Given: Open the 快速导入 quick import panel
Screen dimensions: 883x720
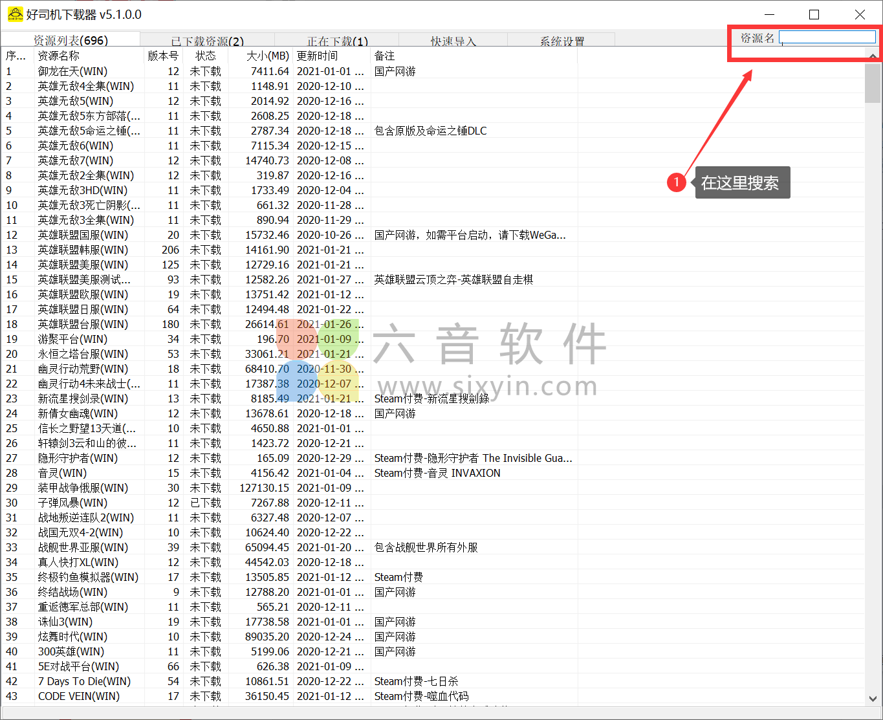Looking at the screenshot, I should (454, 40).
